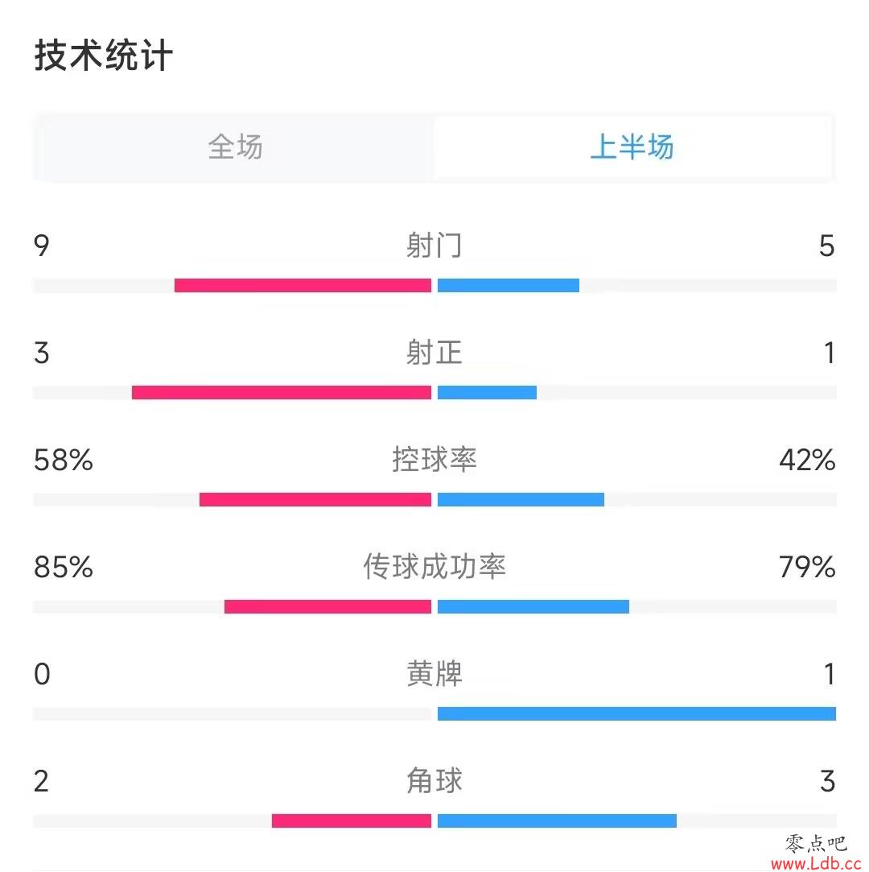Screen dimensions: 869x872
Task: Click the 角球 stat label
Action: coord(434,781)
